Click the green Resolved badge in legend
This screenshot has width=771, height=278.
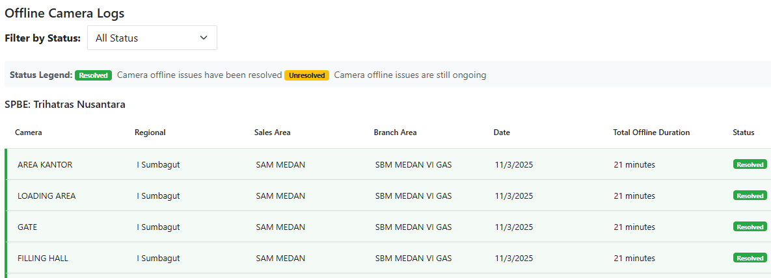[94, 75]
